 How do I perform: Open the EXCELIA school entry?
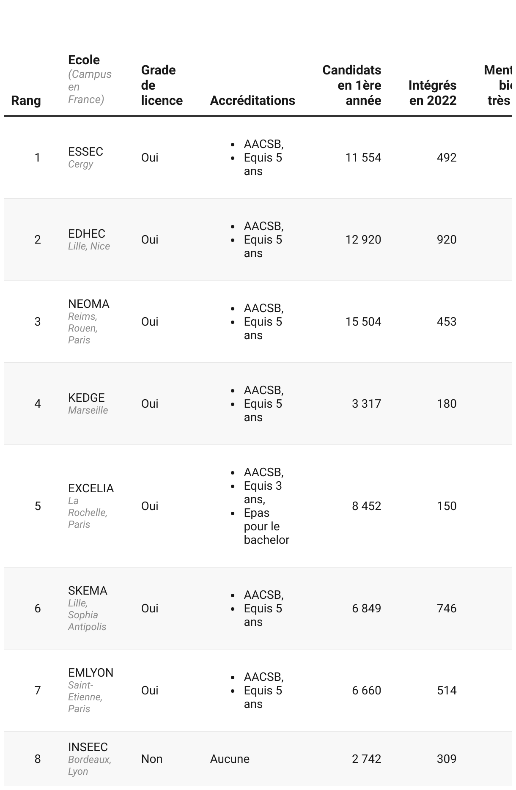(x=91, y=488)
